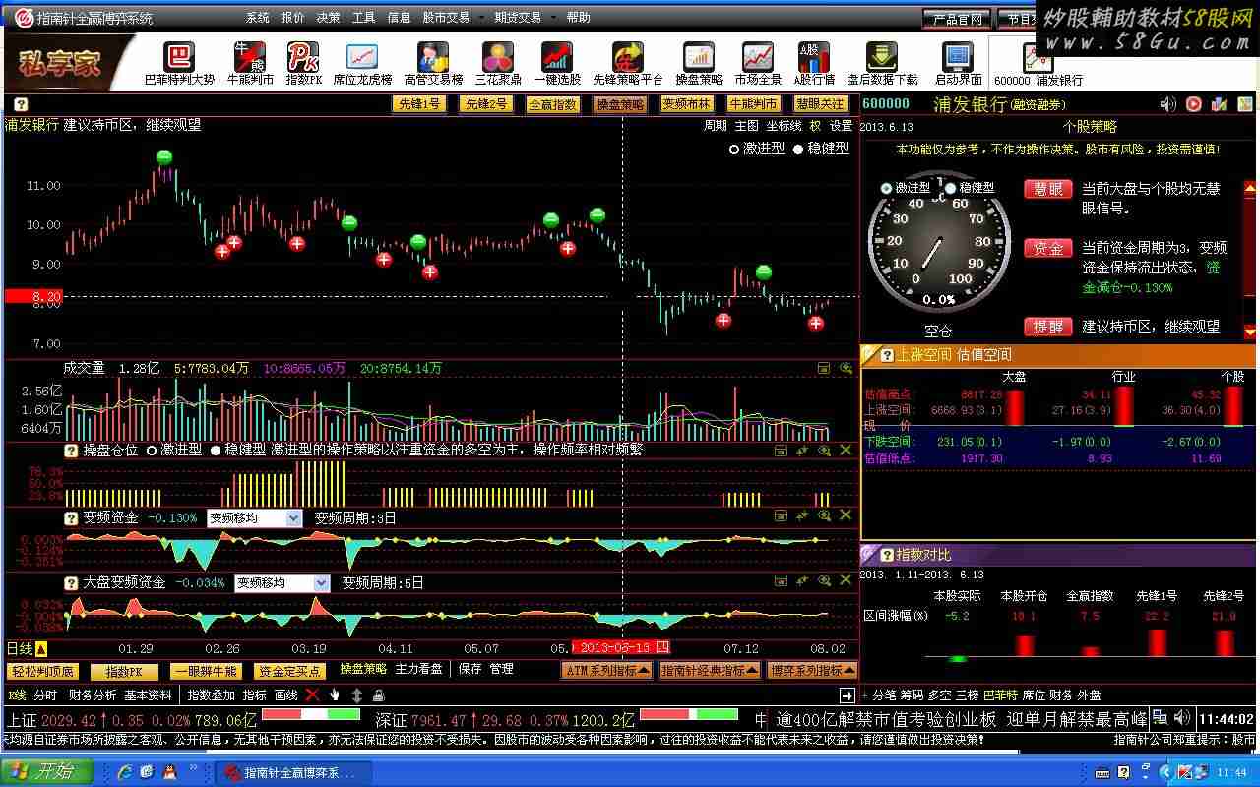Screen dimensions: 1260x787
Task: Click the 资金 strategy button
Action: (1048, 248)
